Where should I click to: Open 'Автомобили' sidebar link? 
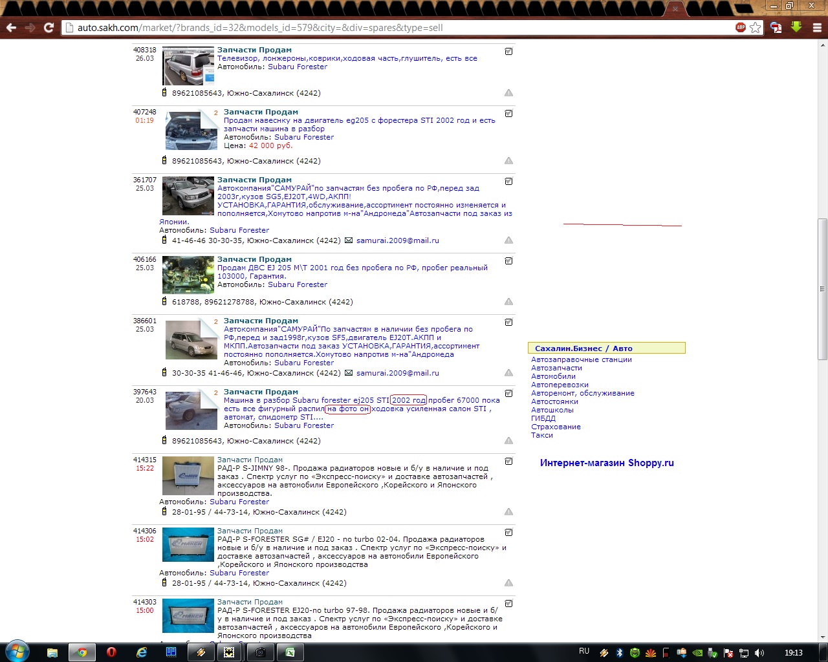coord(553,376)
